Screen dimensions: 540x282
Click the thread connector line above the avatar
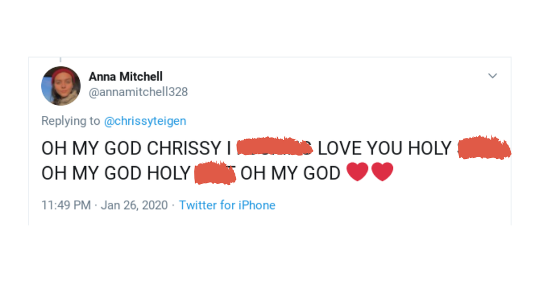(x=61, y=59)
